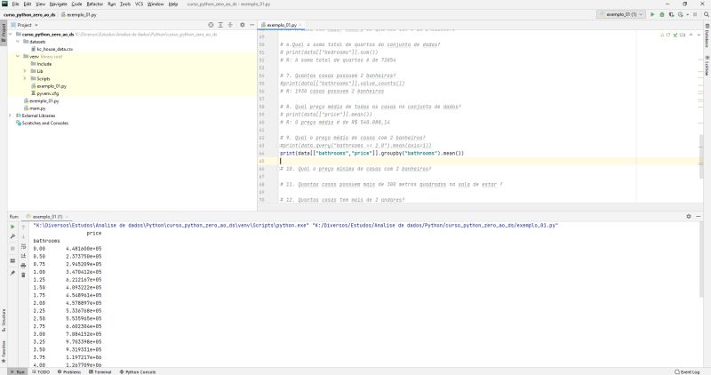
Task: Click the 17 warnings indicator in editor
Action: click(x=665, y=35)
